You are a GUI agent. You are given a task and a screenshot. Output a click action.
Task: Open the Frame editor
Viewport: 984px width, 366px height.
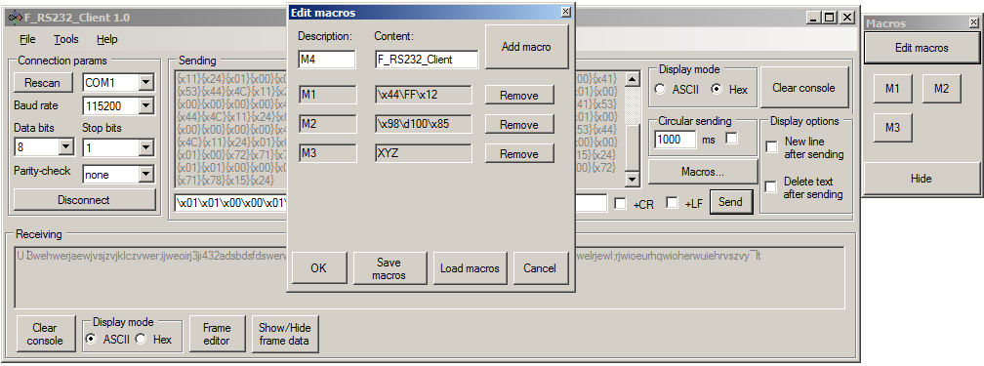[217, 334]
